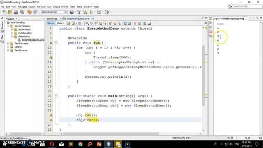The height and width of the screenshot is (148, 263).
Task: Click the Profile Project clock icon
Action: [x=107, y=12]
